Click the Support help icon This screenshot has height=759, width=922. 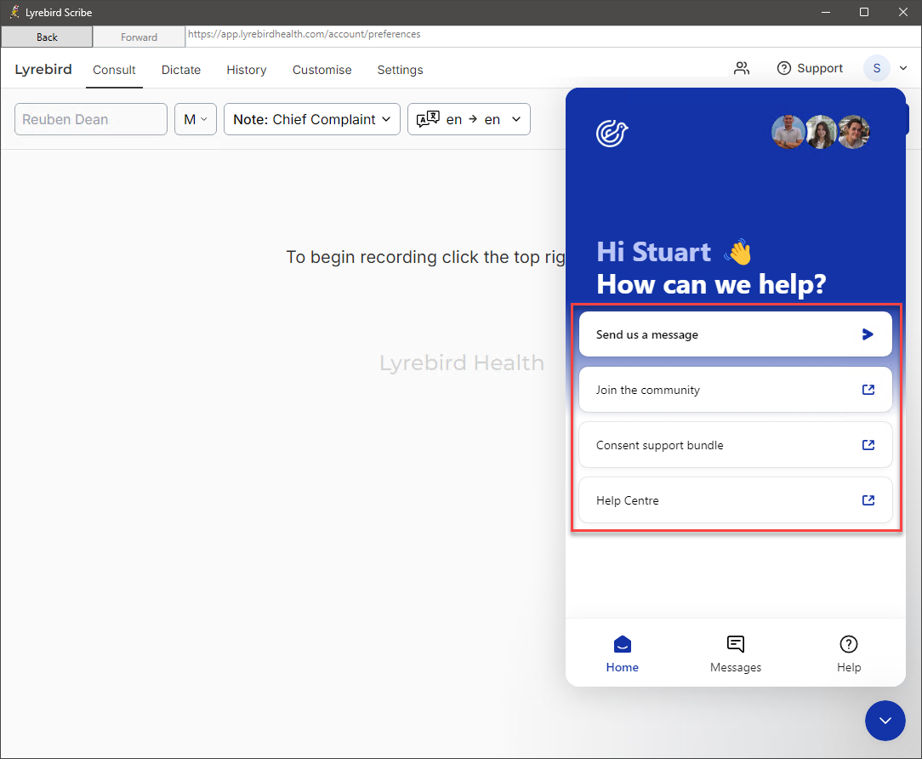coord(784,68)
